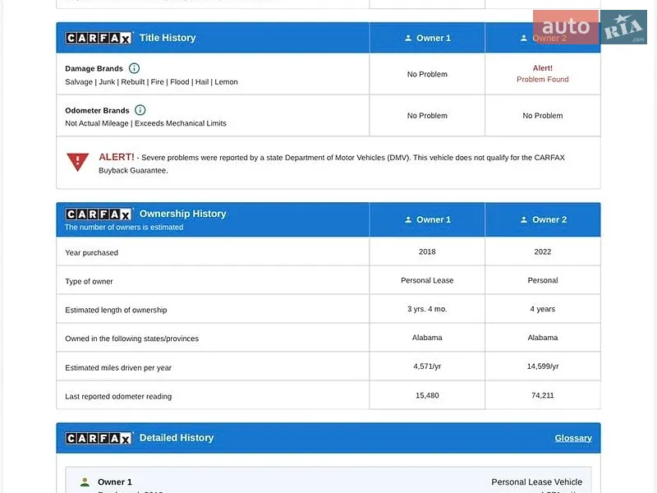Select the year purchased value "2022"
The width and height of the screenshot is (657, 493).
click(543, 252)
